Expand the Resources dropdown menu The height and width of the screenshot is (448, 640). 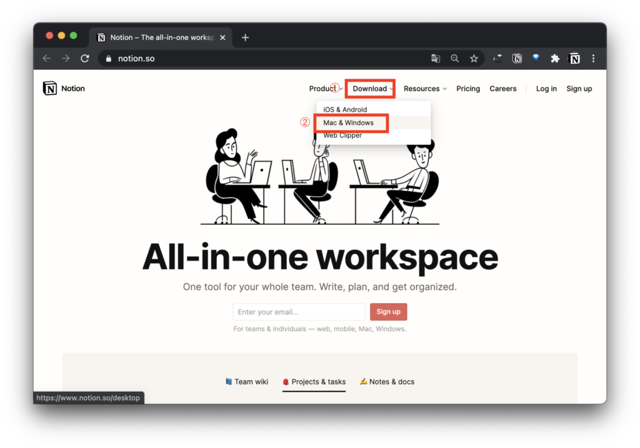tap(425, 89)
